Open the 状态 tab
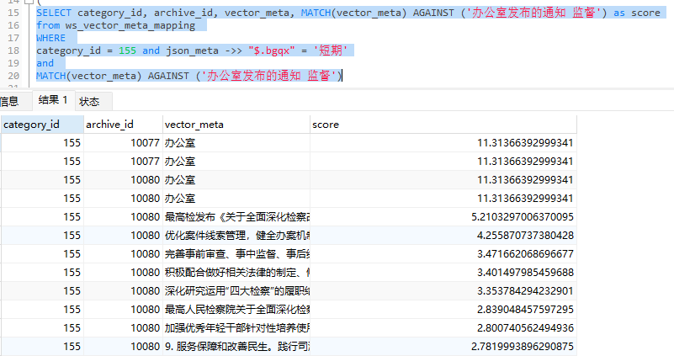 89,101
